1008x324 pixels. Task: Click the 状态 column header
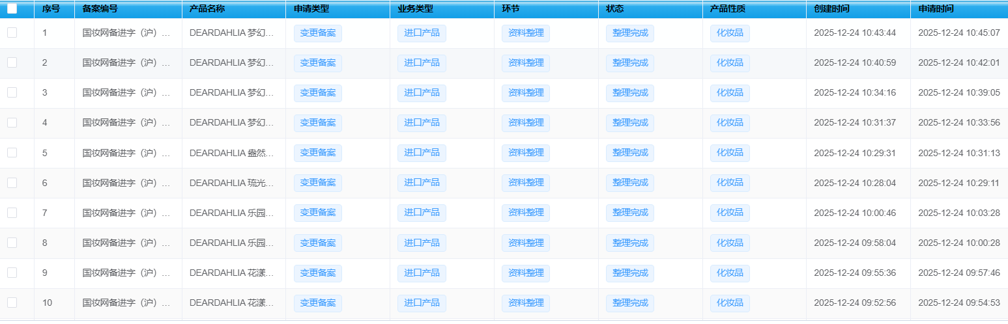(x=614, y=9)
